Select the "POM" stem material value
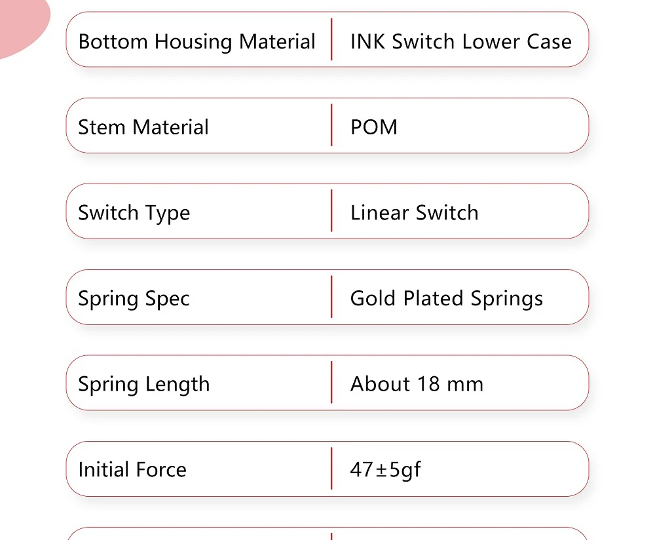This screenshot has height=540, width=655. 373,127
